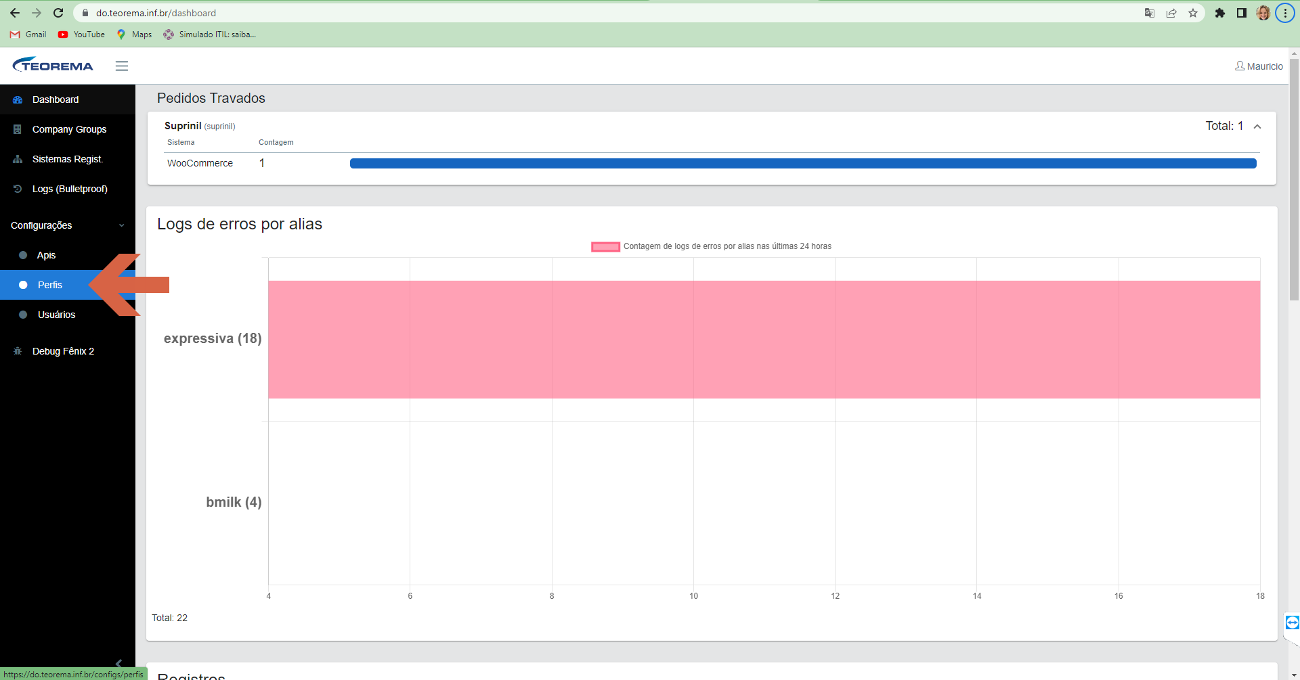Image resolution: width=1300 pixels, height=680 pixels.
Task: Open Debug Fênix 2 in sidebar
Action: click(x=68, y=351)
